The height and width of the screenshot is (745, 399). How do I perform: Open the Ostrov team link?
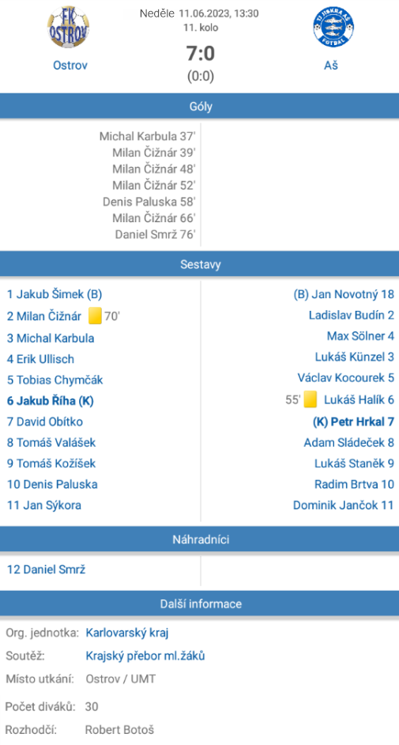point(70,65)
